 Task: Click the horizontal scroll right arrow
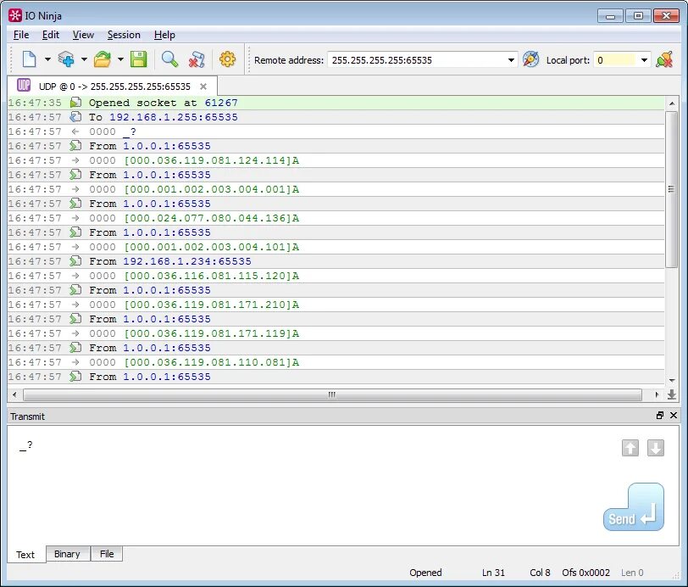point(657,394)
